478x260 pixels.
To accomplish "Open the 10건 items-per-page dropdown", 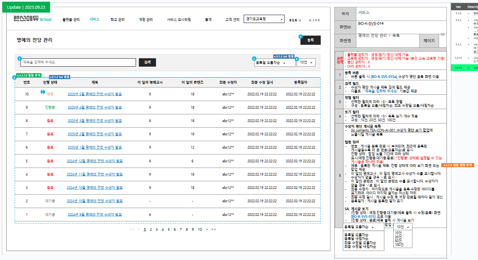I will click(x=306, y=63).
